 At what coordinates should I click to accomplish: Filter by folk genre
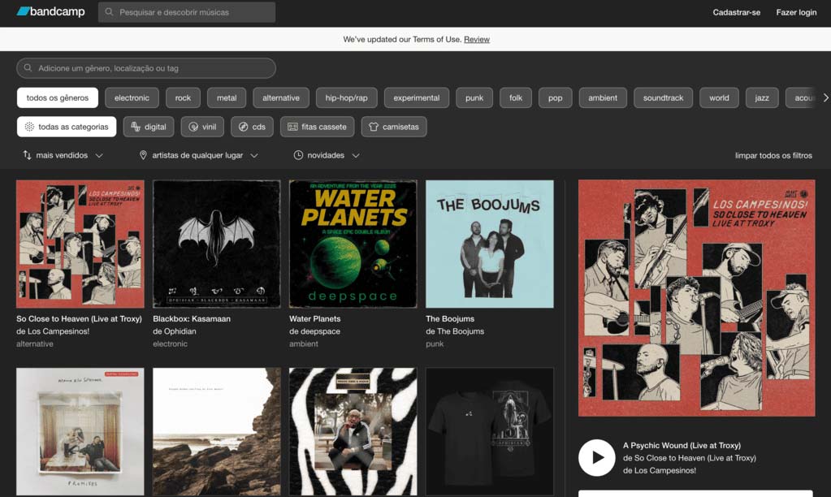(x=516, y=97)
